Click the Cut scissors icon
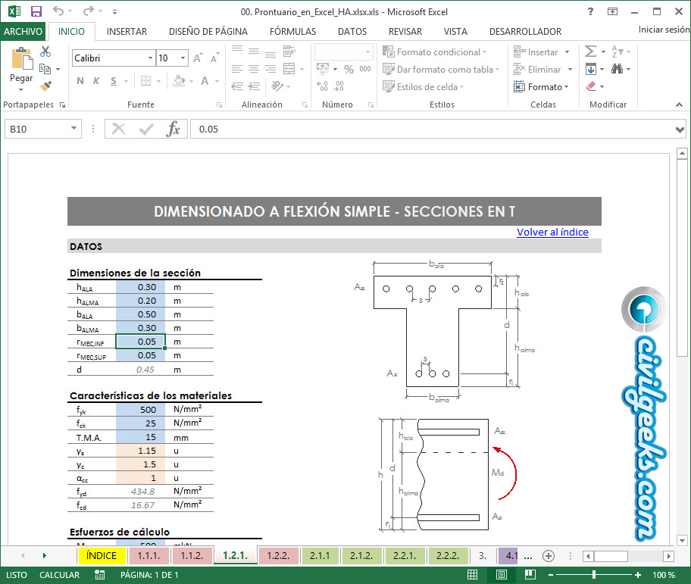This screenshot has width=691, height=584. tap(45, 52)
